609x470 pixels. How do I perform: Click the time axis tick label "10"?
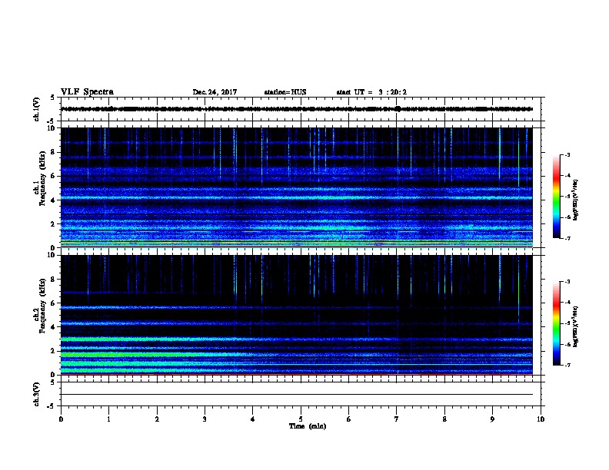pos(541,419)
